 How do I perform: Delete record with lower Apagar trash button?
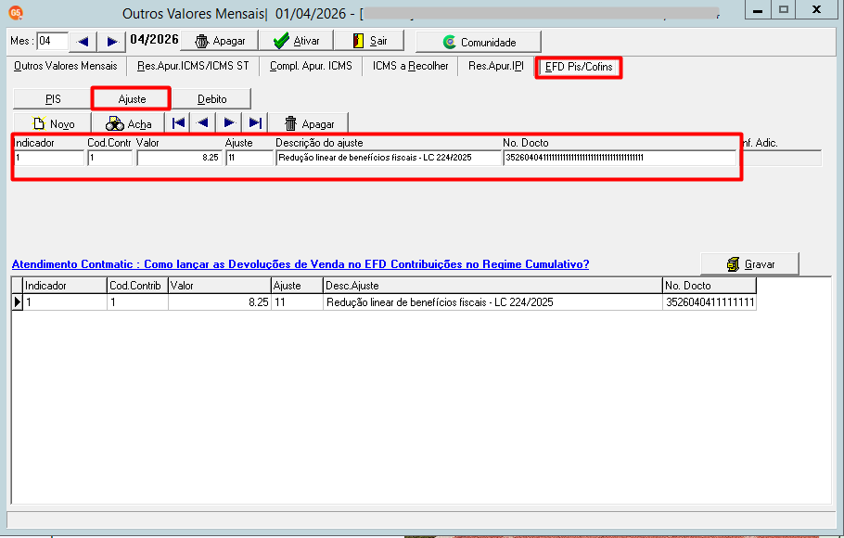coord(309,124)
